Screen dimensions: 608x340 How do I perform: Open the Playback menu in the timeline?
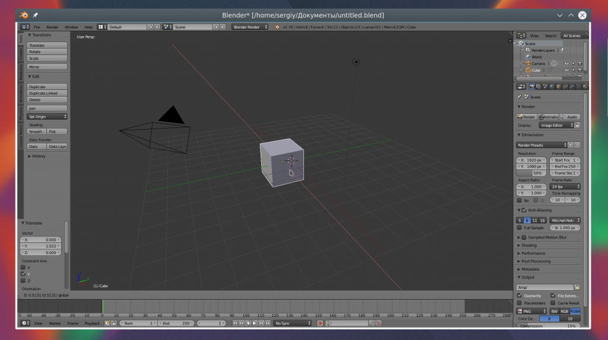coord(92,323)
